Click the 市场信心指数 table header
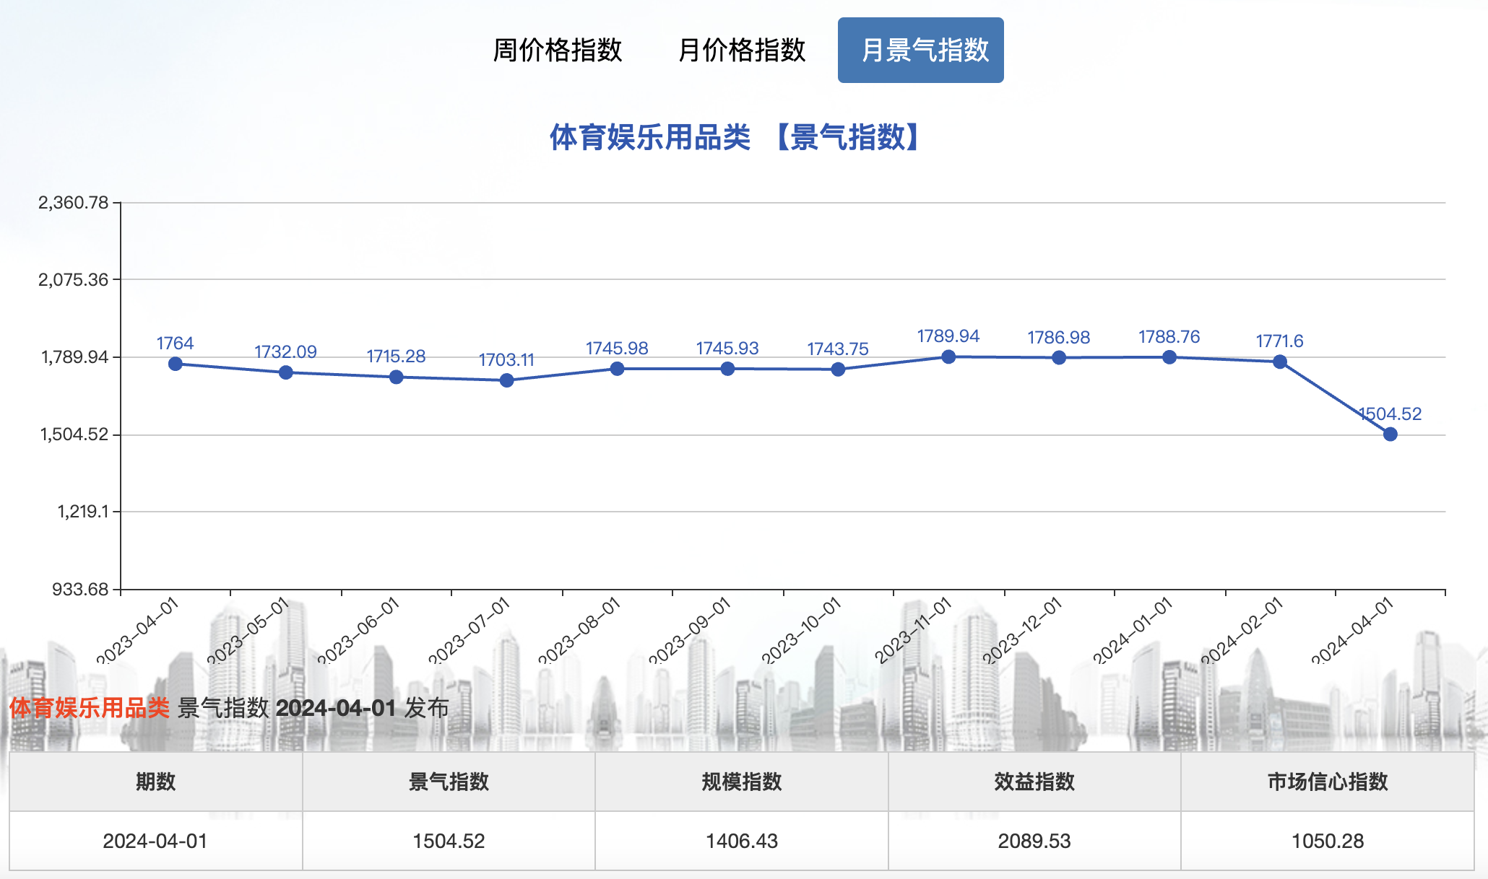The width and height of the screenshot is (1488, 879). point(1327,782)
